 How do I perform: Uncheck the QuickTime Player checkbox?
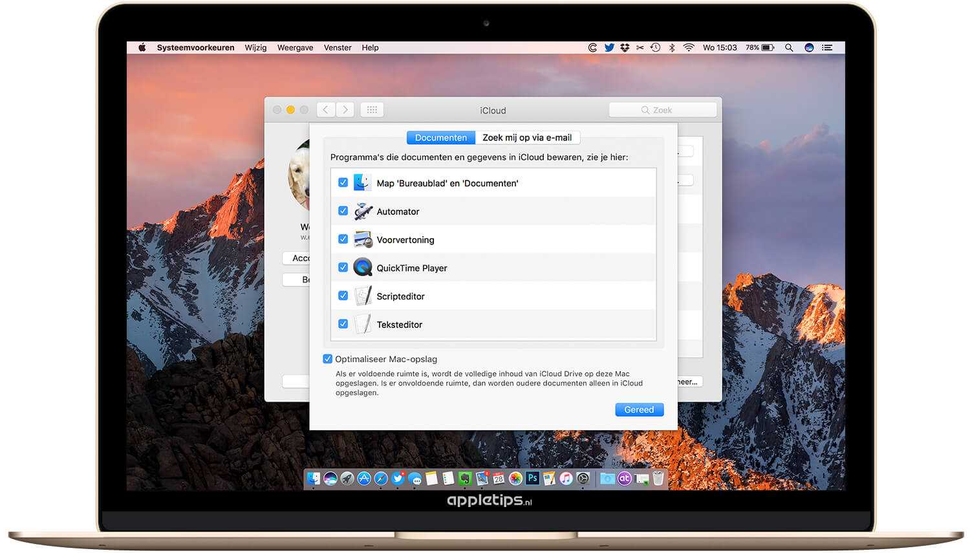343,267
